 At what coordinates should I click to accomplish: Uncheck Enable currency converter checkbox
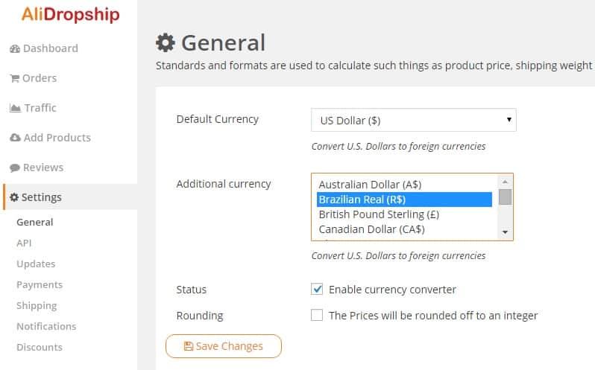317,289
